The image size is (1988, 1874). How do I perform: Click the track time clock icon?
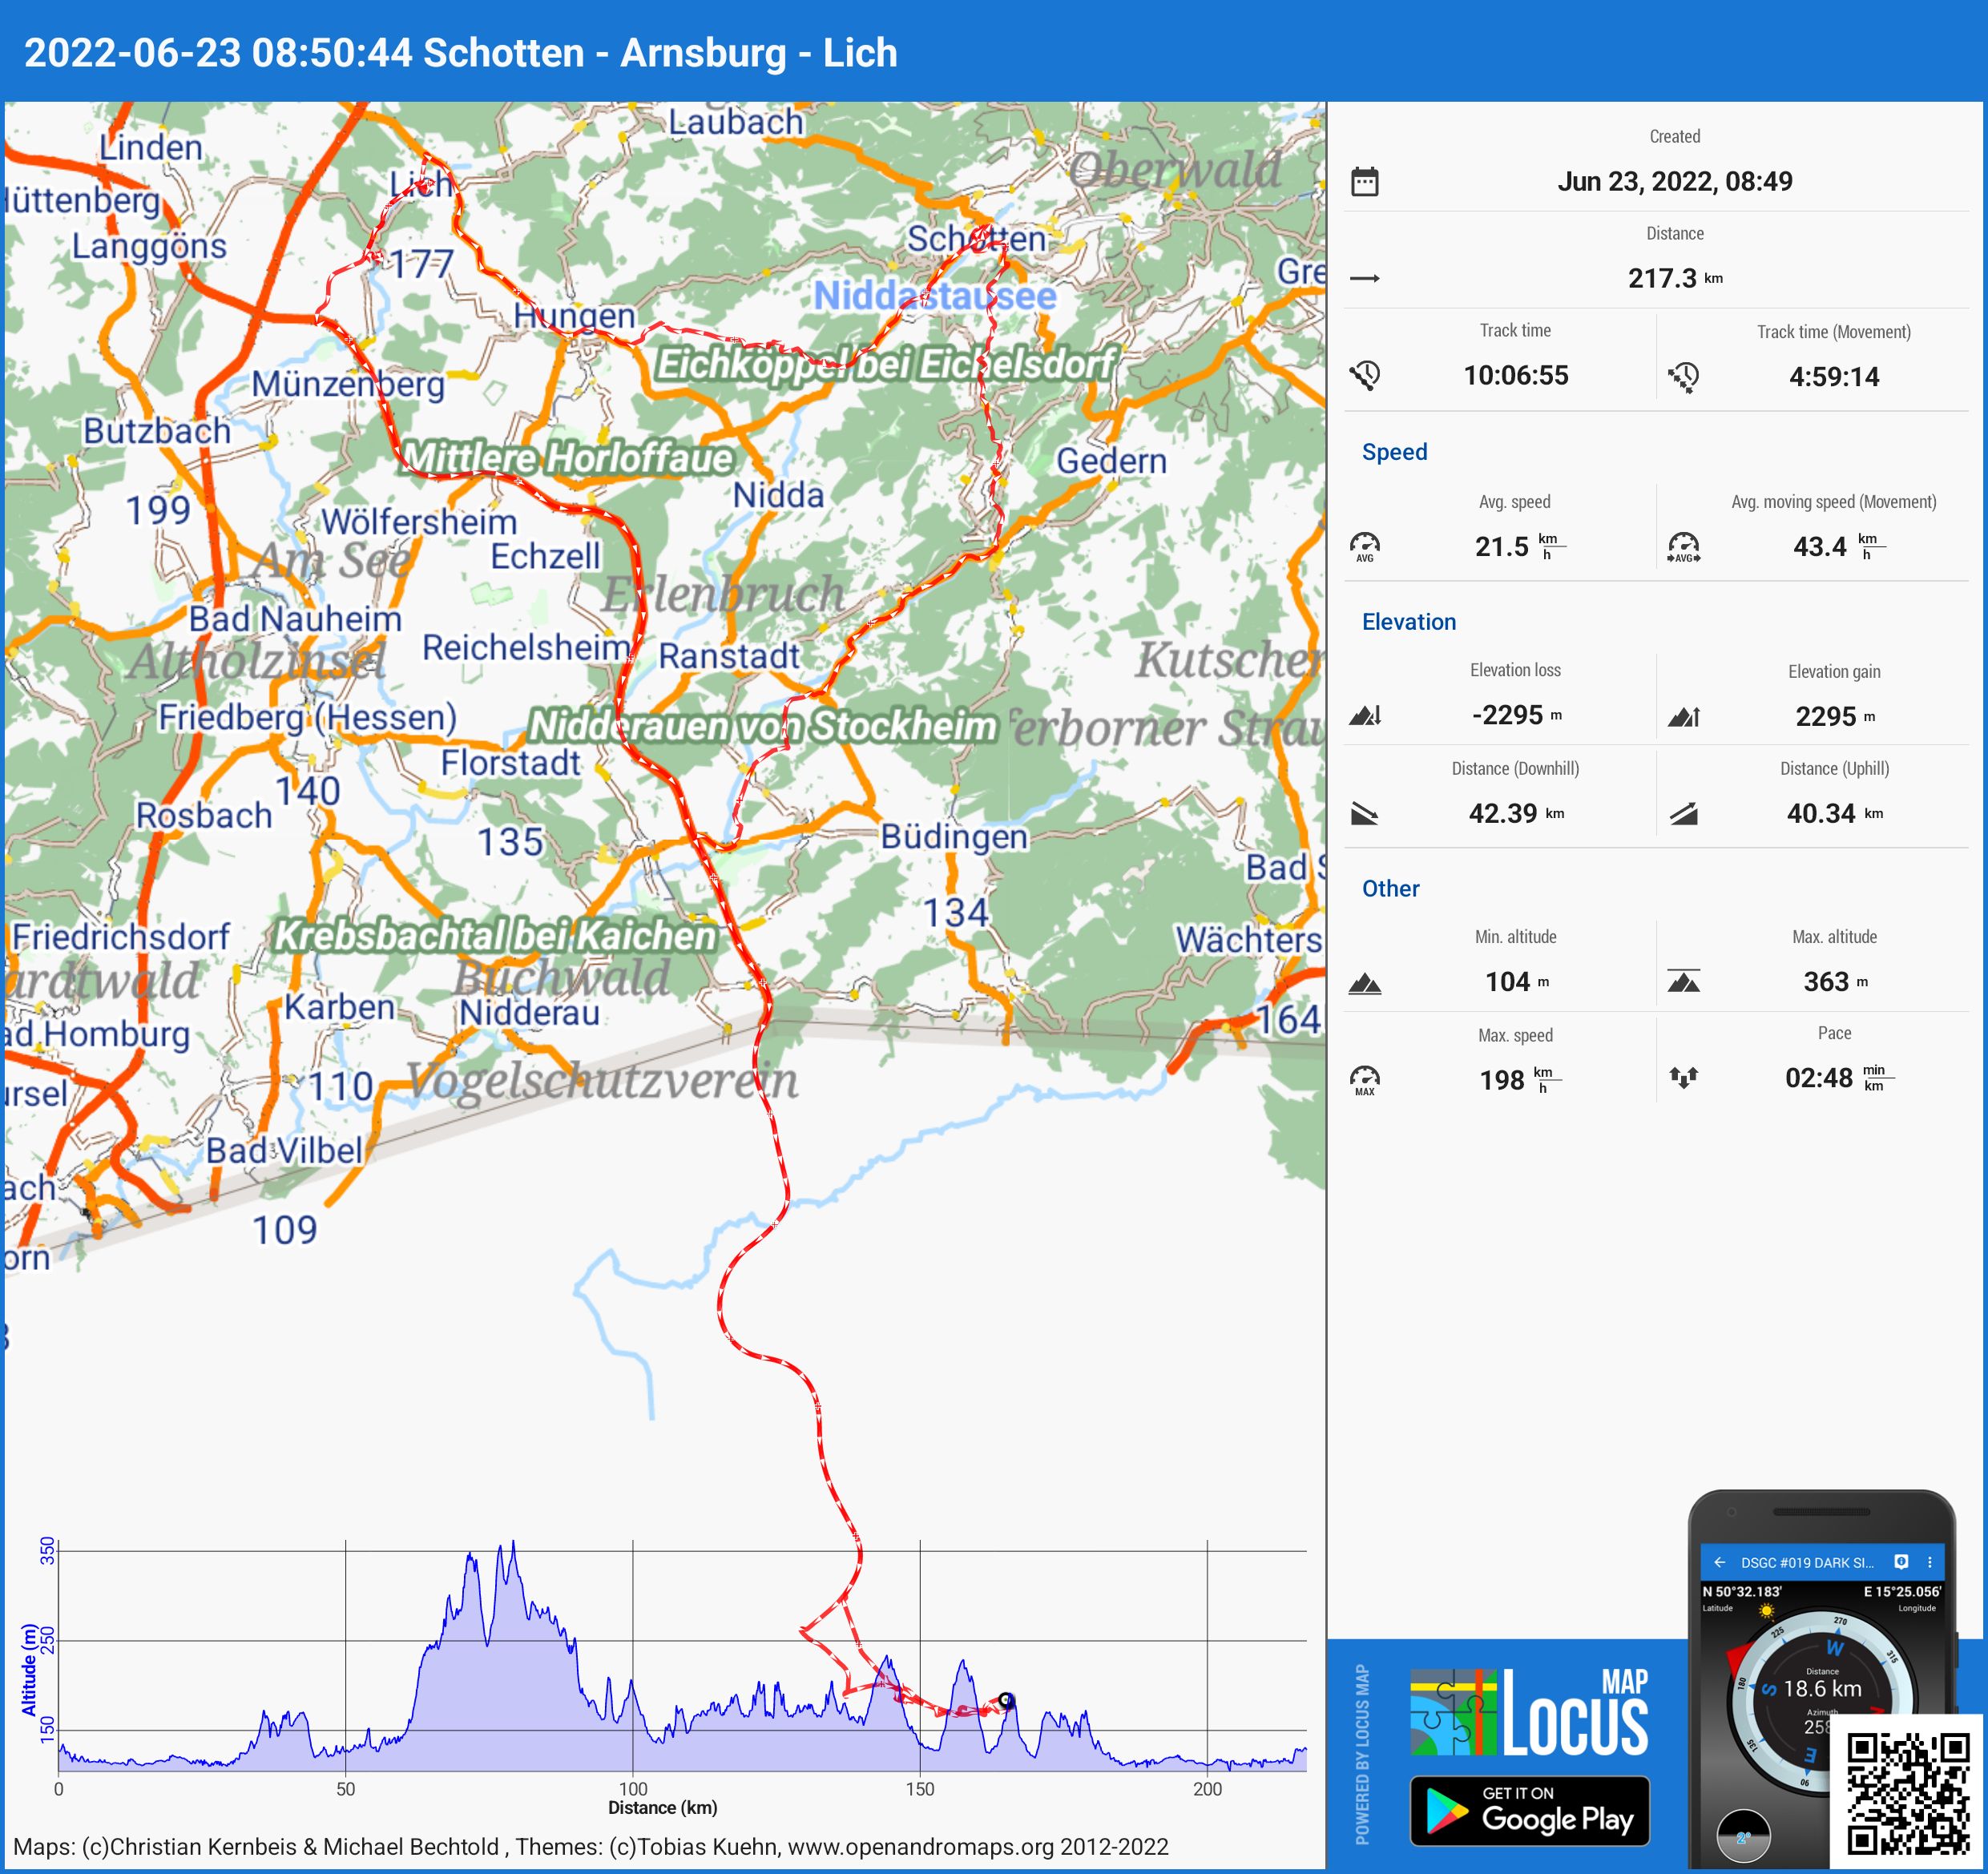pyautogui.click(x=1364, y=375)
